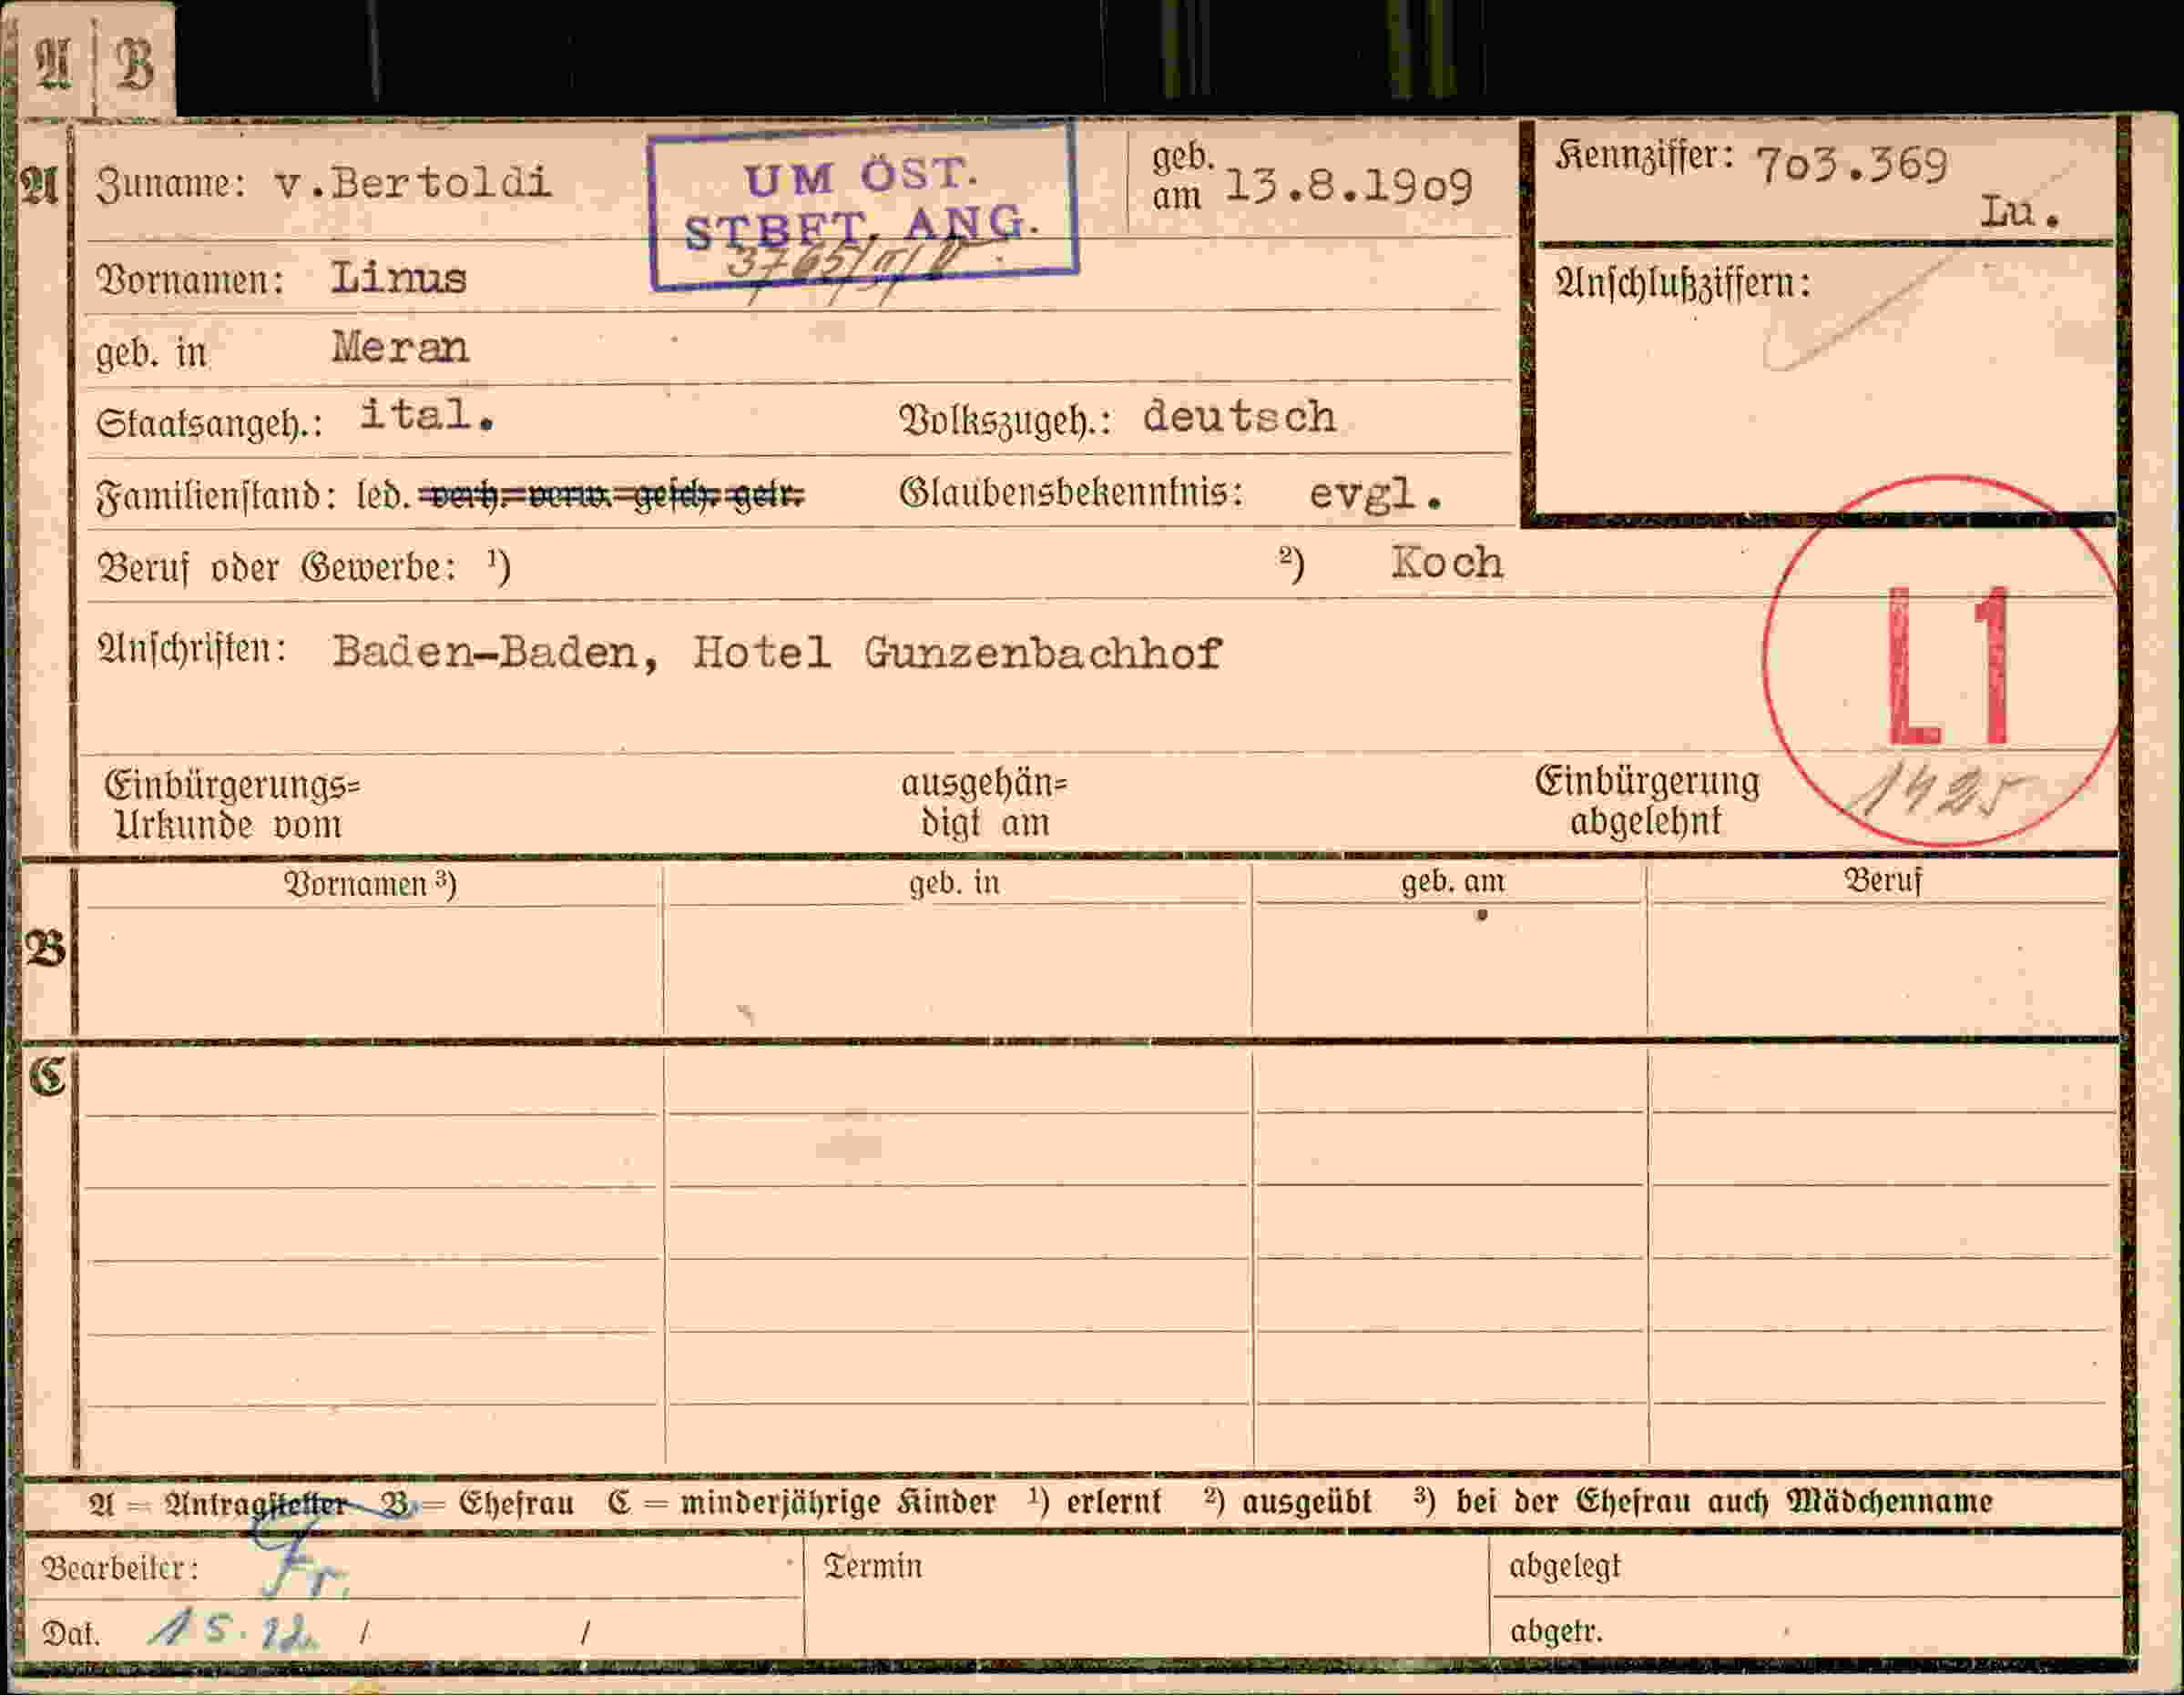The height and width of the screenshot is (1695, 2184).
Task: Select the birth date "13.8.1909"
Action: coord(1348,187)
